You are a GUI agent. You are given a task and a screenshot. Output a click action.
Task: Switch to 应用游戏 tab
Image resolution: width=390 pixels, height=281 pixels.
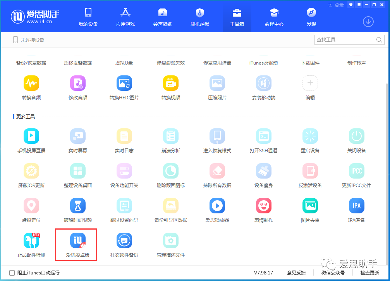125,17
